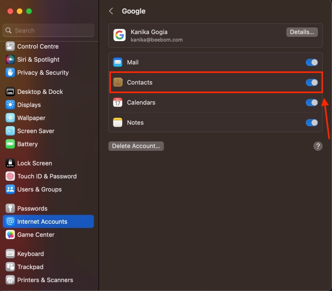Select the Game Center icon
Screen dimensions: 332x291
(9, 235)
